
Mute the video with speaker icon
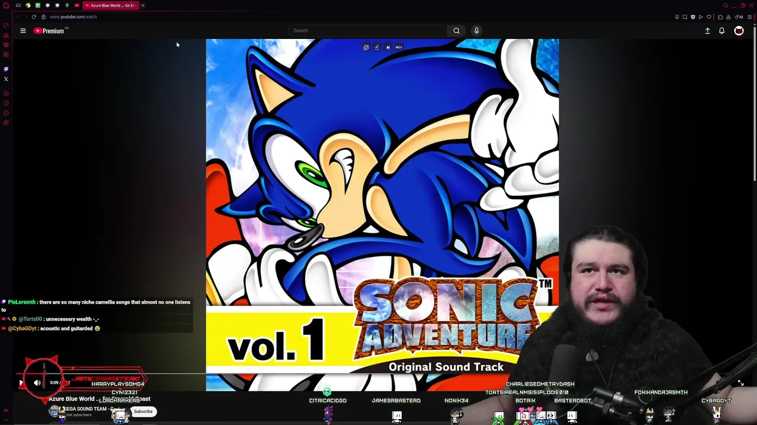[37, 382]
